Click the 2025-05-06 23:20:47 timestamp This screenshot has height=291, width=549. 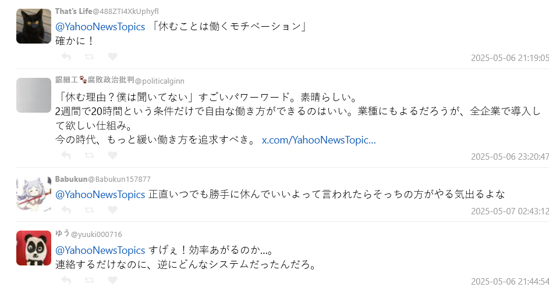(509, 156)
